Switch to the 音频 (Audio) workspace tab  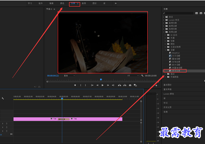click(x=84, y=3)
